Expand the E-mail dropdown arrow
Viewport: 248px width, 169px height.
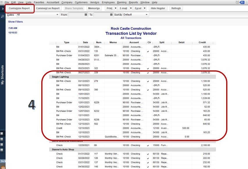click(131, 8)
